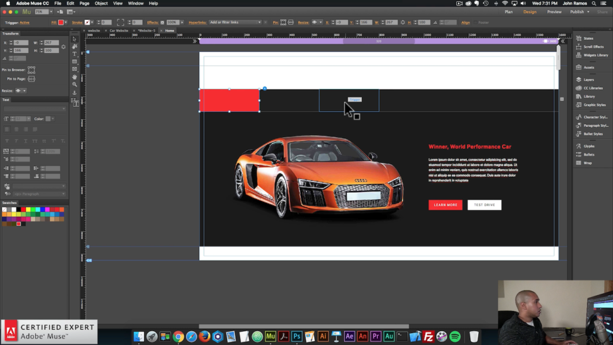Screen dimensions: 613x345
Task: Select the Anchor tool
Action: point(75,93)
